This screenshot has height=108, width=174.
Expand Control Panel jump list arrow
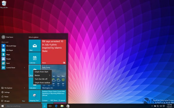click(24, 68)
